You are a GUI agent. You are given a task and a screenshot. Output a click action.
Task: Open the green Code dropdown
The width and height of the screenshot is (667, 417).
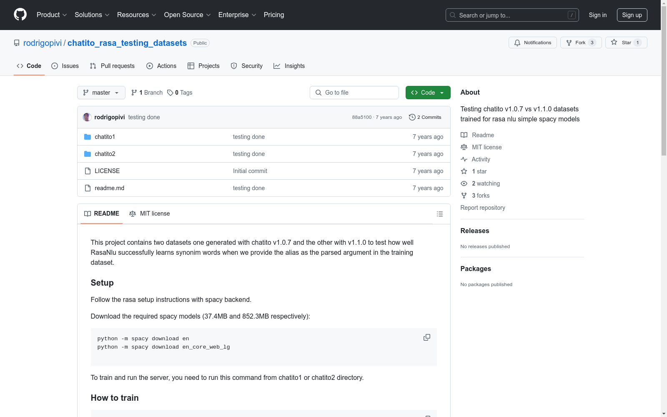point(428,93)
